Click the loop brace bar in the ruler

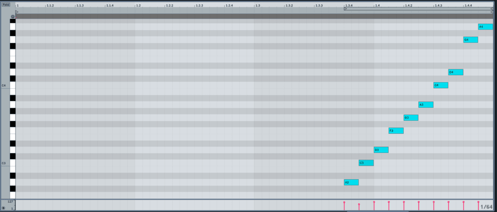coord(418,9)
